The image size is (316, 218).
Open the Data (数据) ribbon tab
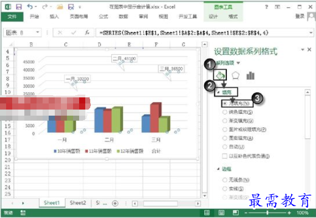[123, 17]
